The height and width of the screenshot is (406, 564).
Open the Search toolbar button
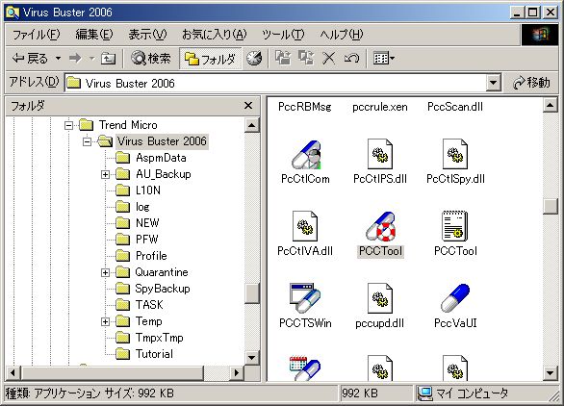151,58
